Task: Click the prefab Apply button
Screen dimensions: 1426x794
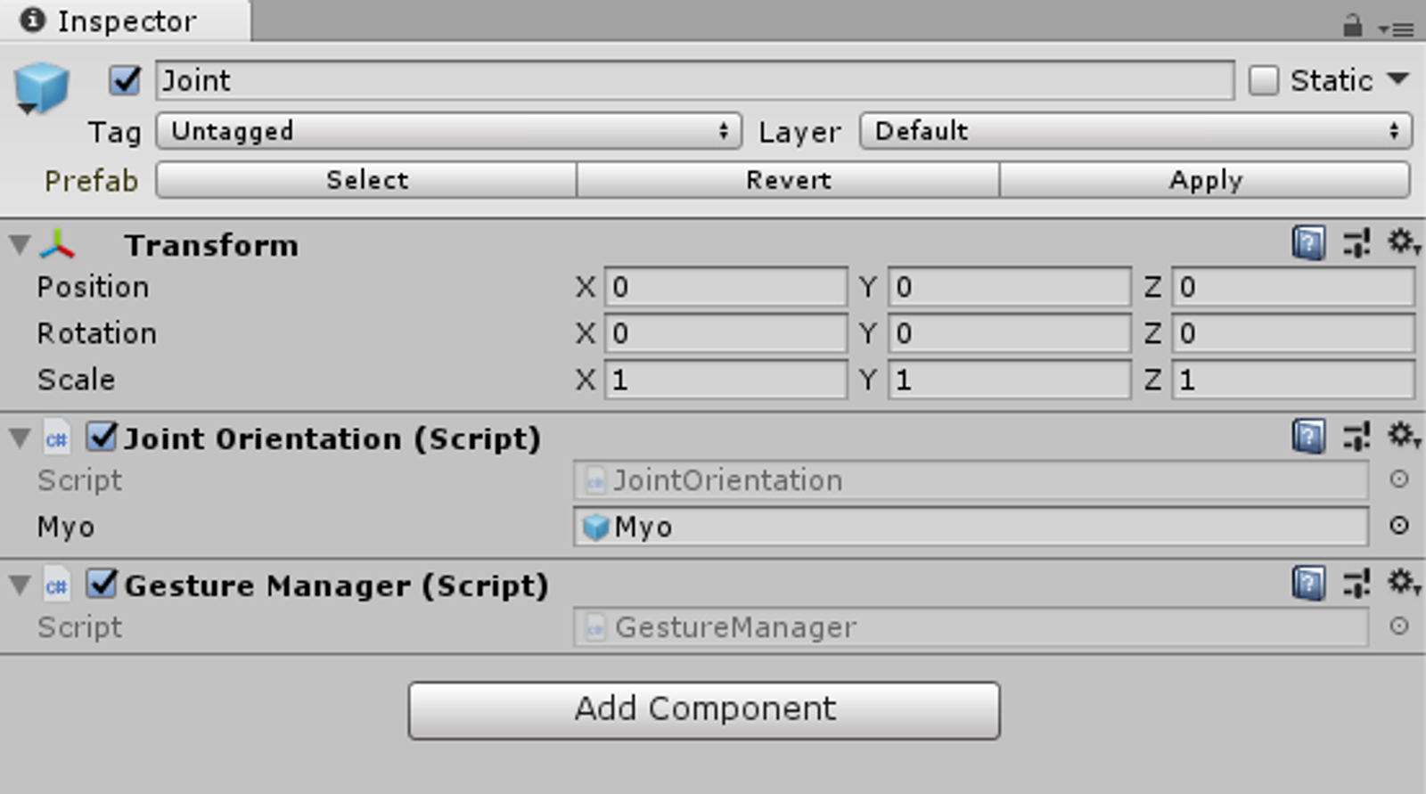Action: (1205, 179)
